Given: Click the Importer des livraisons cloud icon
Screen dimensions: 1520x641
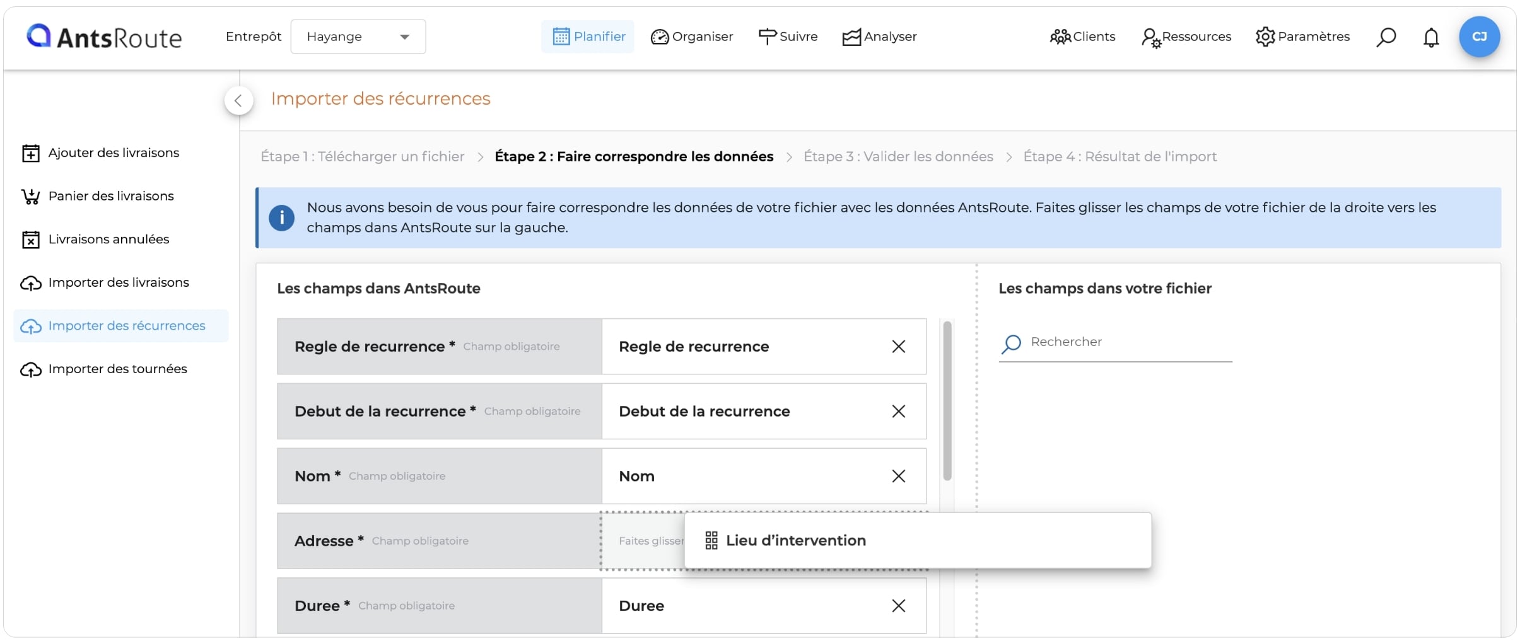Looking at the screenshot, I should pyautogui.click(x=31, y=284).
